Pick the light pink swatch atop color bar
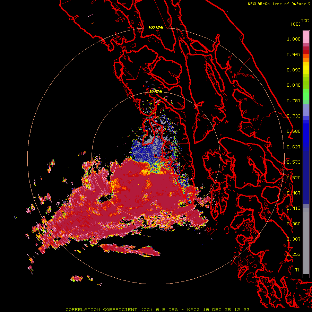This screenshot has width=312, height=312. click(306, 37)
